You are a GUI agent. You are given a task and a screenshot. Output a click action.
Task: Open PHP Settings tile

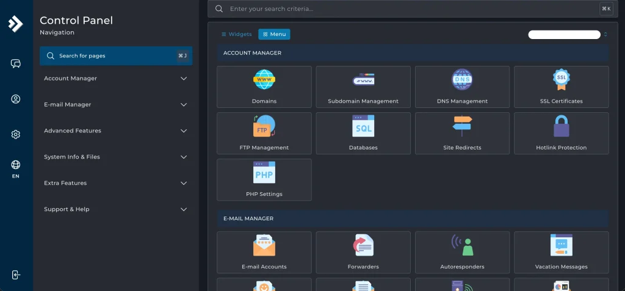tap(264, 180)
